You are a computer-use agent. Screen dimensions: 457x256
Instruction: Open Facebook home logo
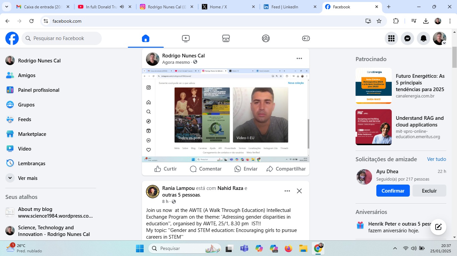[x=12, y=38]
